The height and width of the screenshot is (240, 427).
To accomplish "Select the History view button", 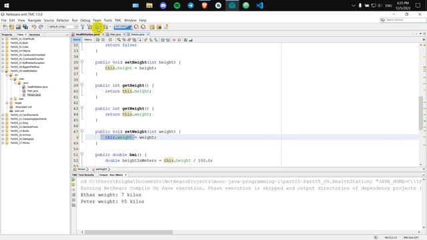I will (87, 40).
